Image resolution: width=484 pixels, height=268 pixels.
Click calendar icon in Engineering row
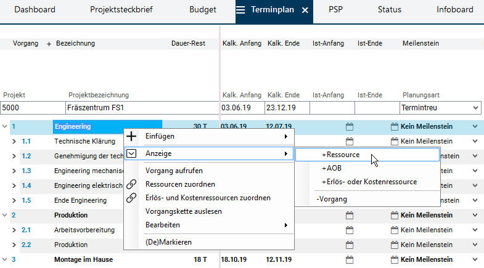click(350, 127)
